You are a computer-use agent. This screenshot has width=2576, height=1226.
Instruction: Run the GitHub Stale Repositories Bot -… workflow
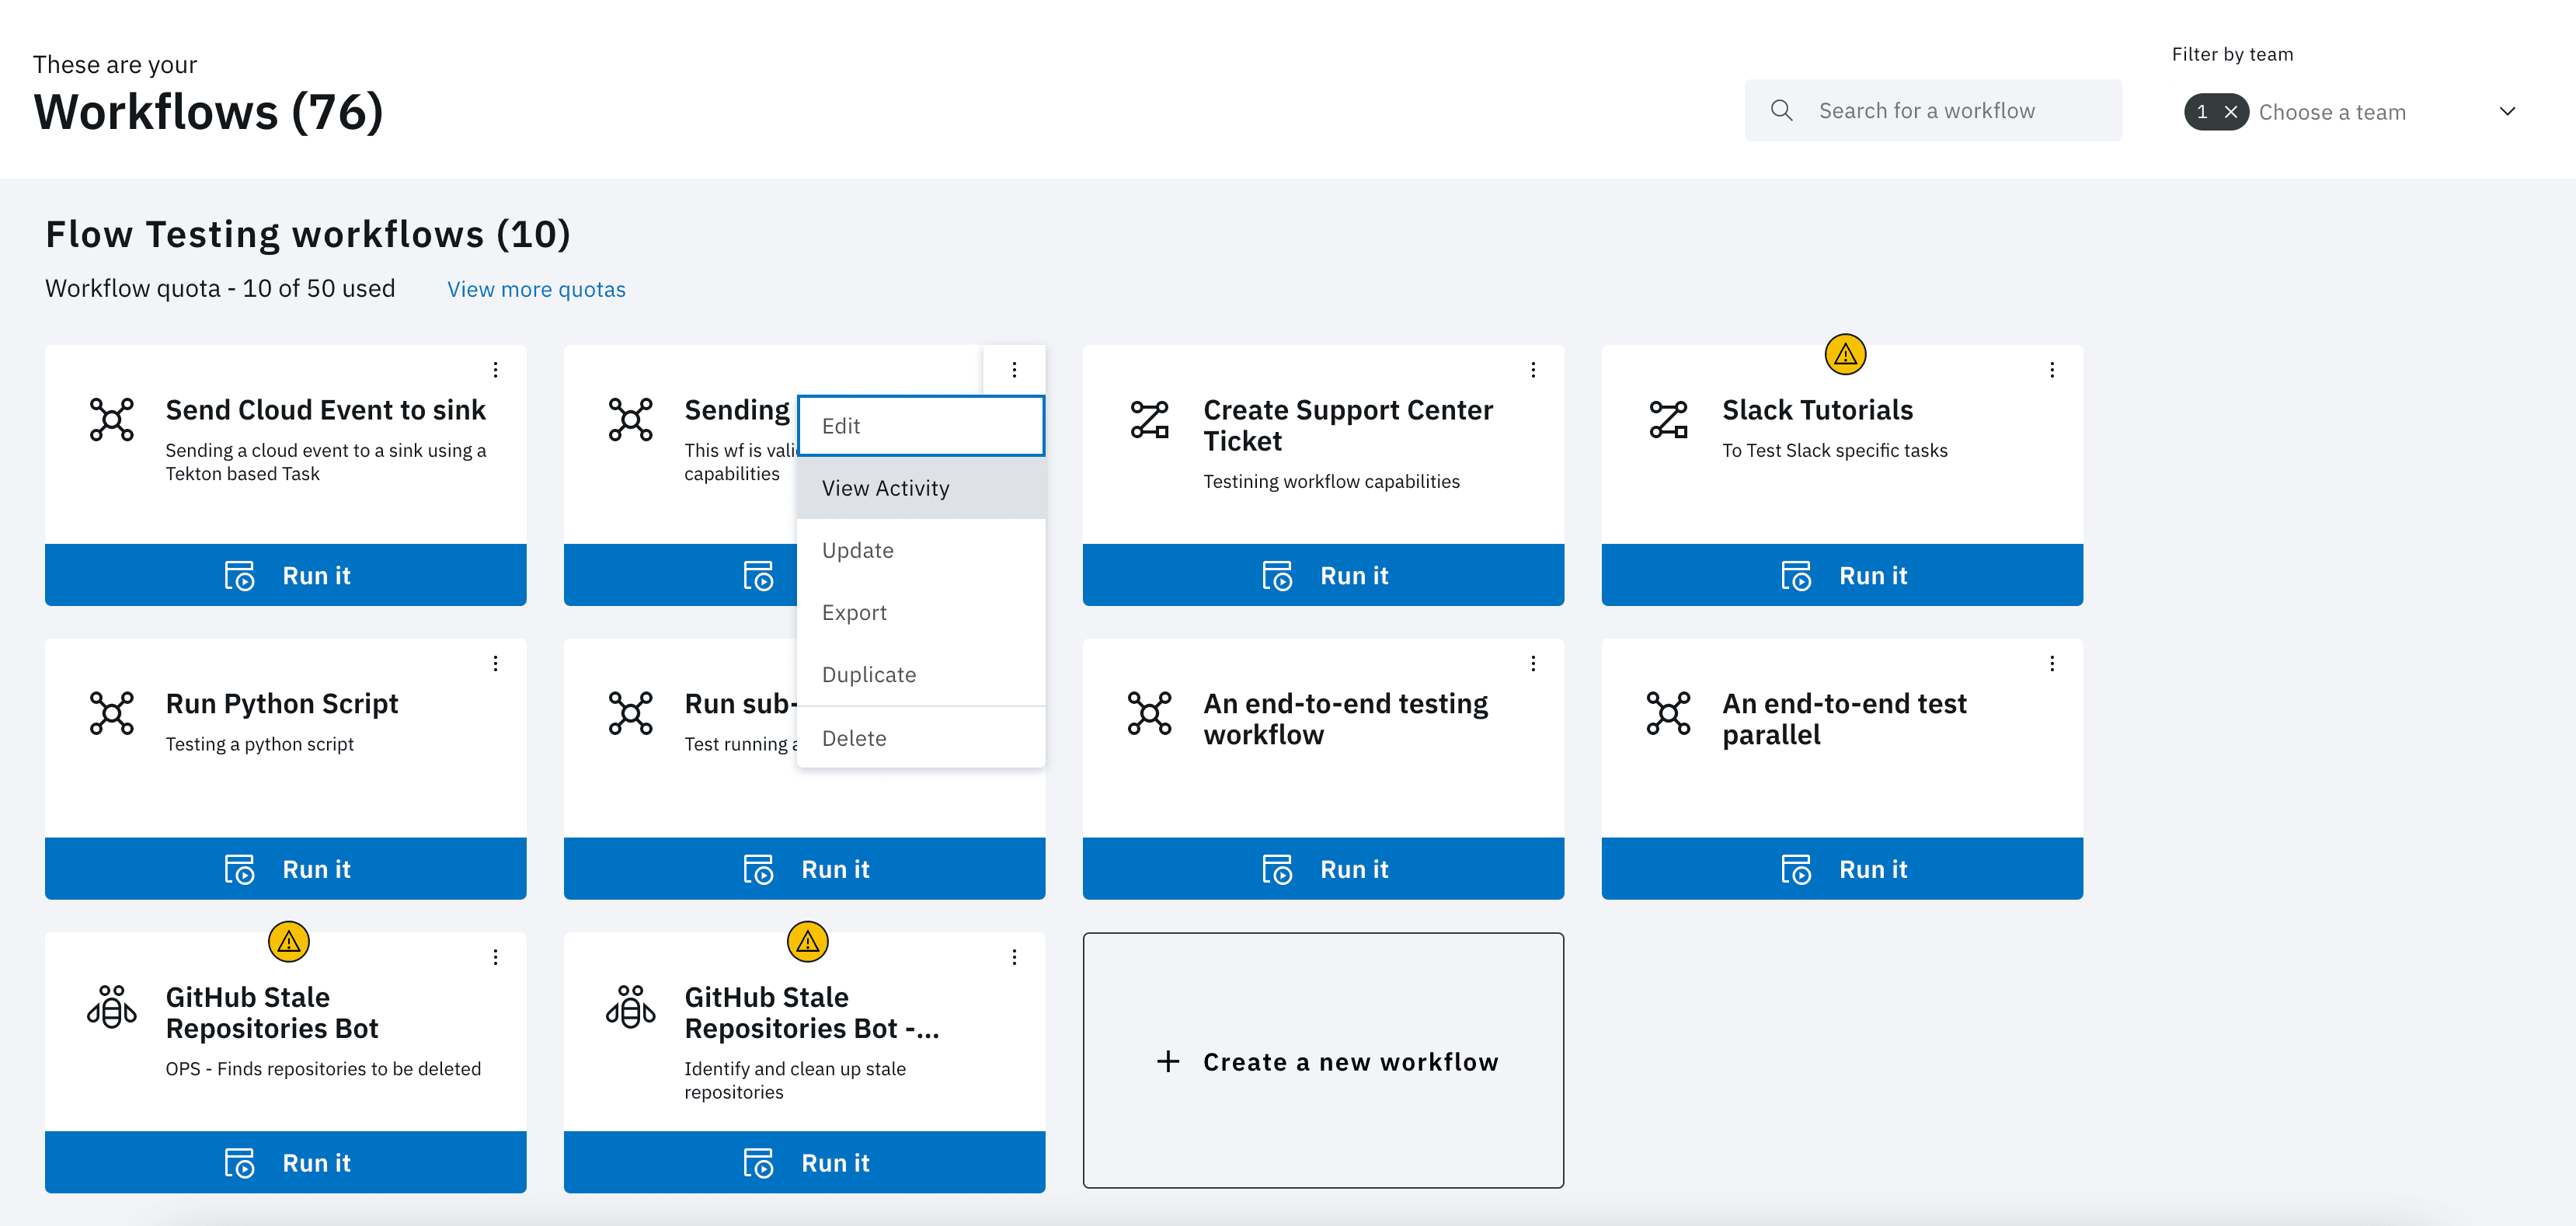click(804, 1163)
